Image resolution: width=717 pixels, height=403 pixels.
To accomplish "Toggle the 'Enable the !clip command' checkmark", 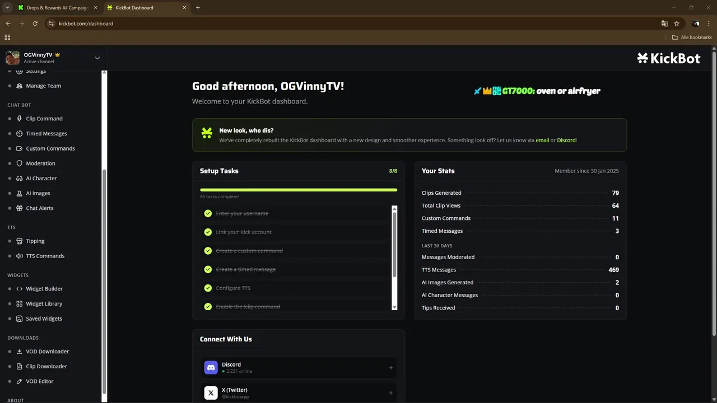I will [208, 307].
